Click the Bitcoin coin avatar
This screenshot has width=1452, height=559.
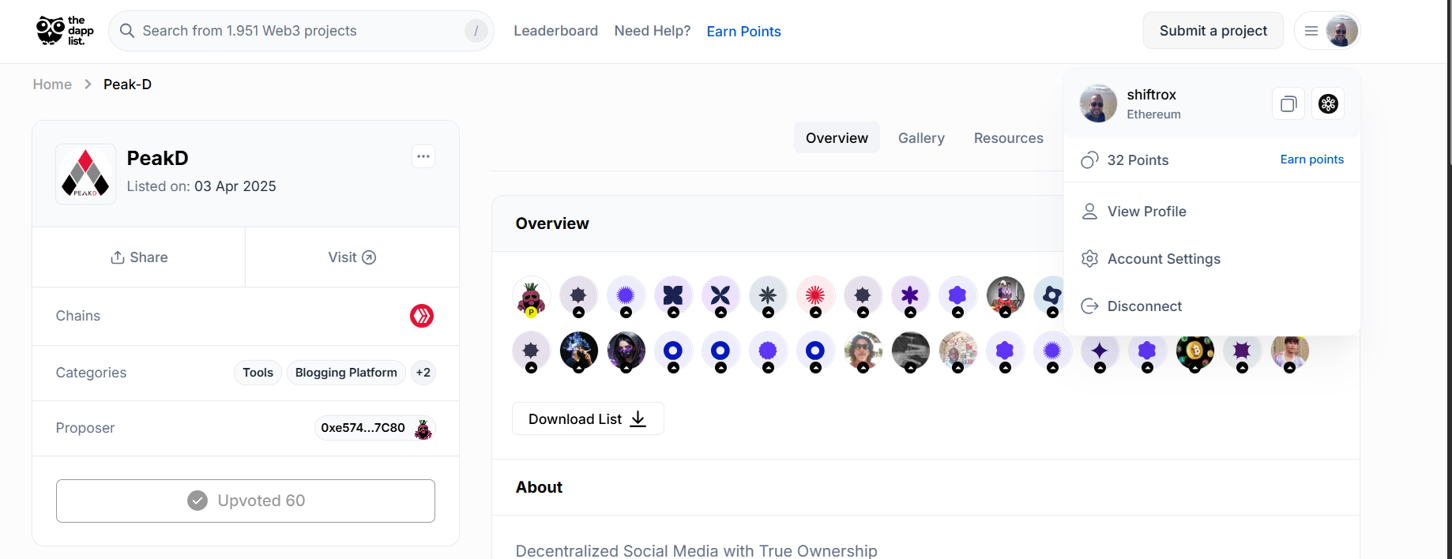pyautogui.click(x=1194, y=351)
